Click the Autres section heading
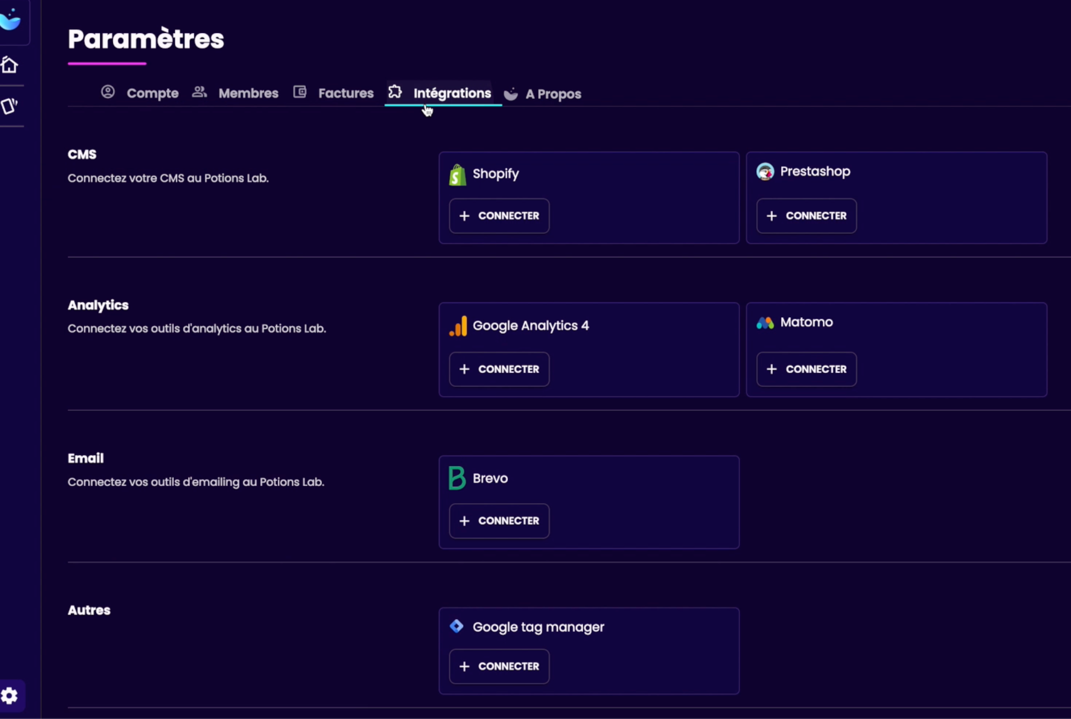 (x=89, y=610)
